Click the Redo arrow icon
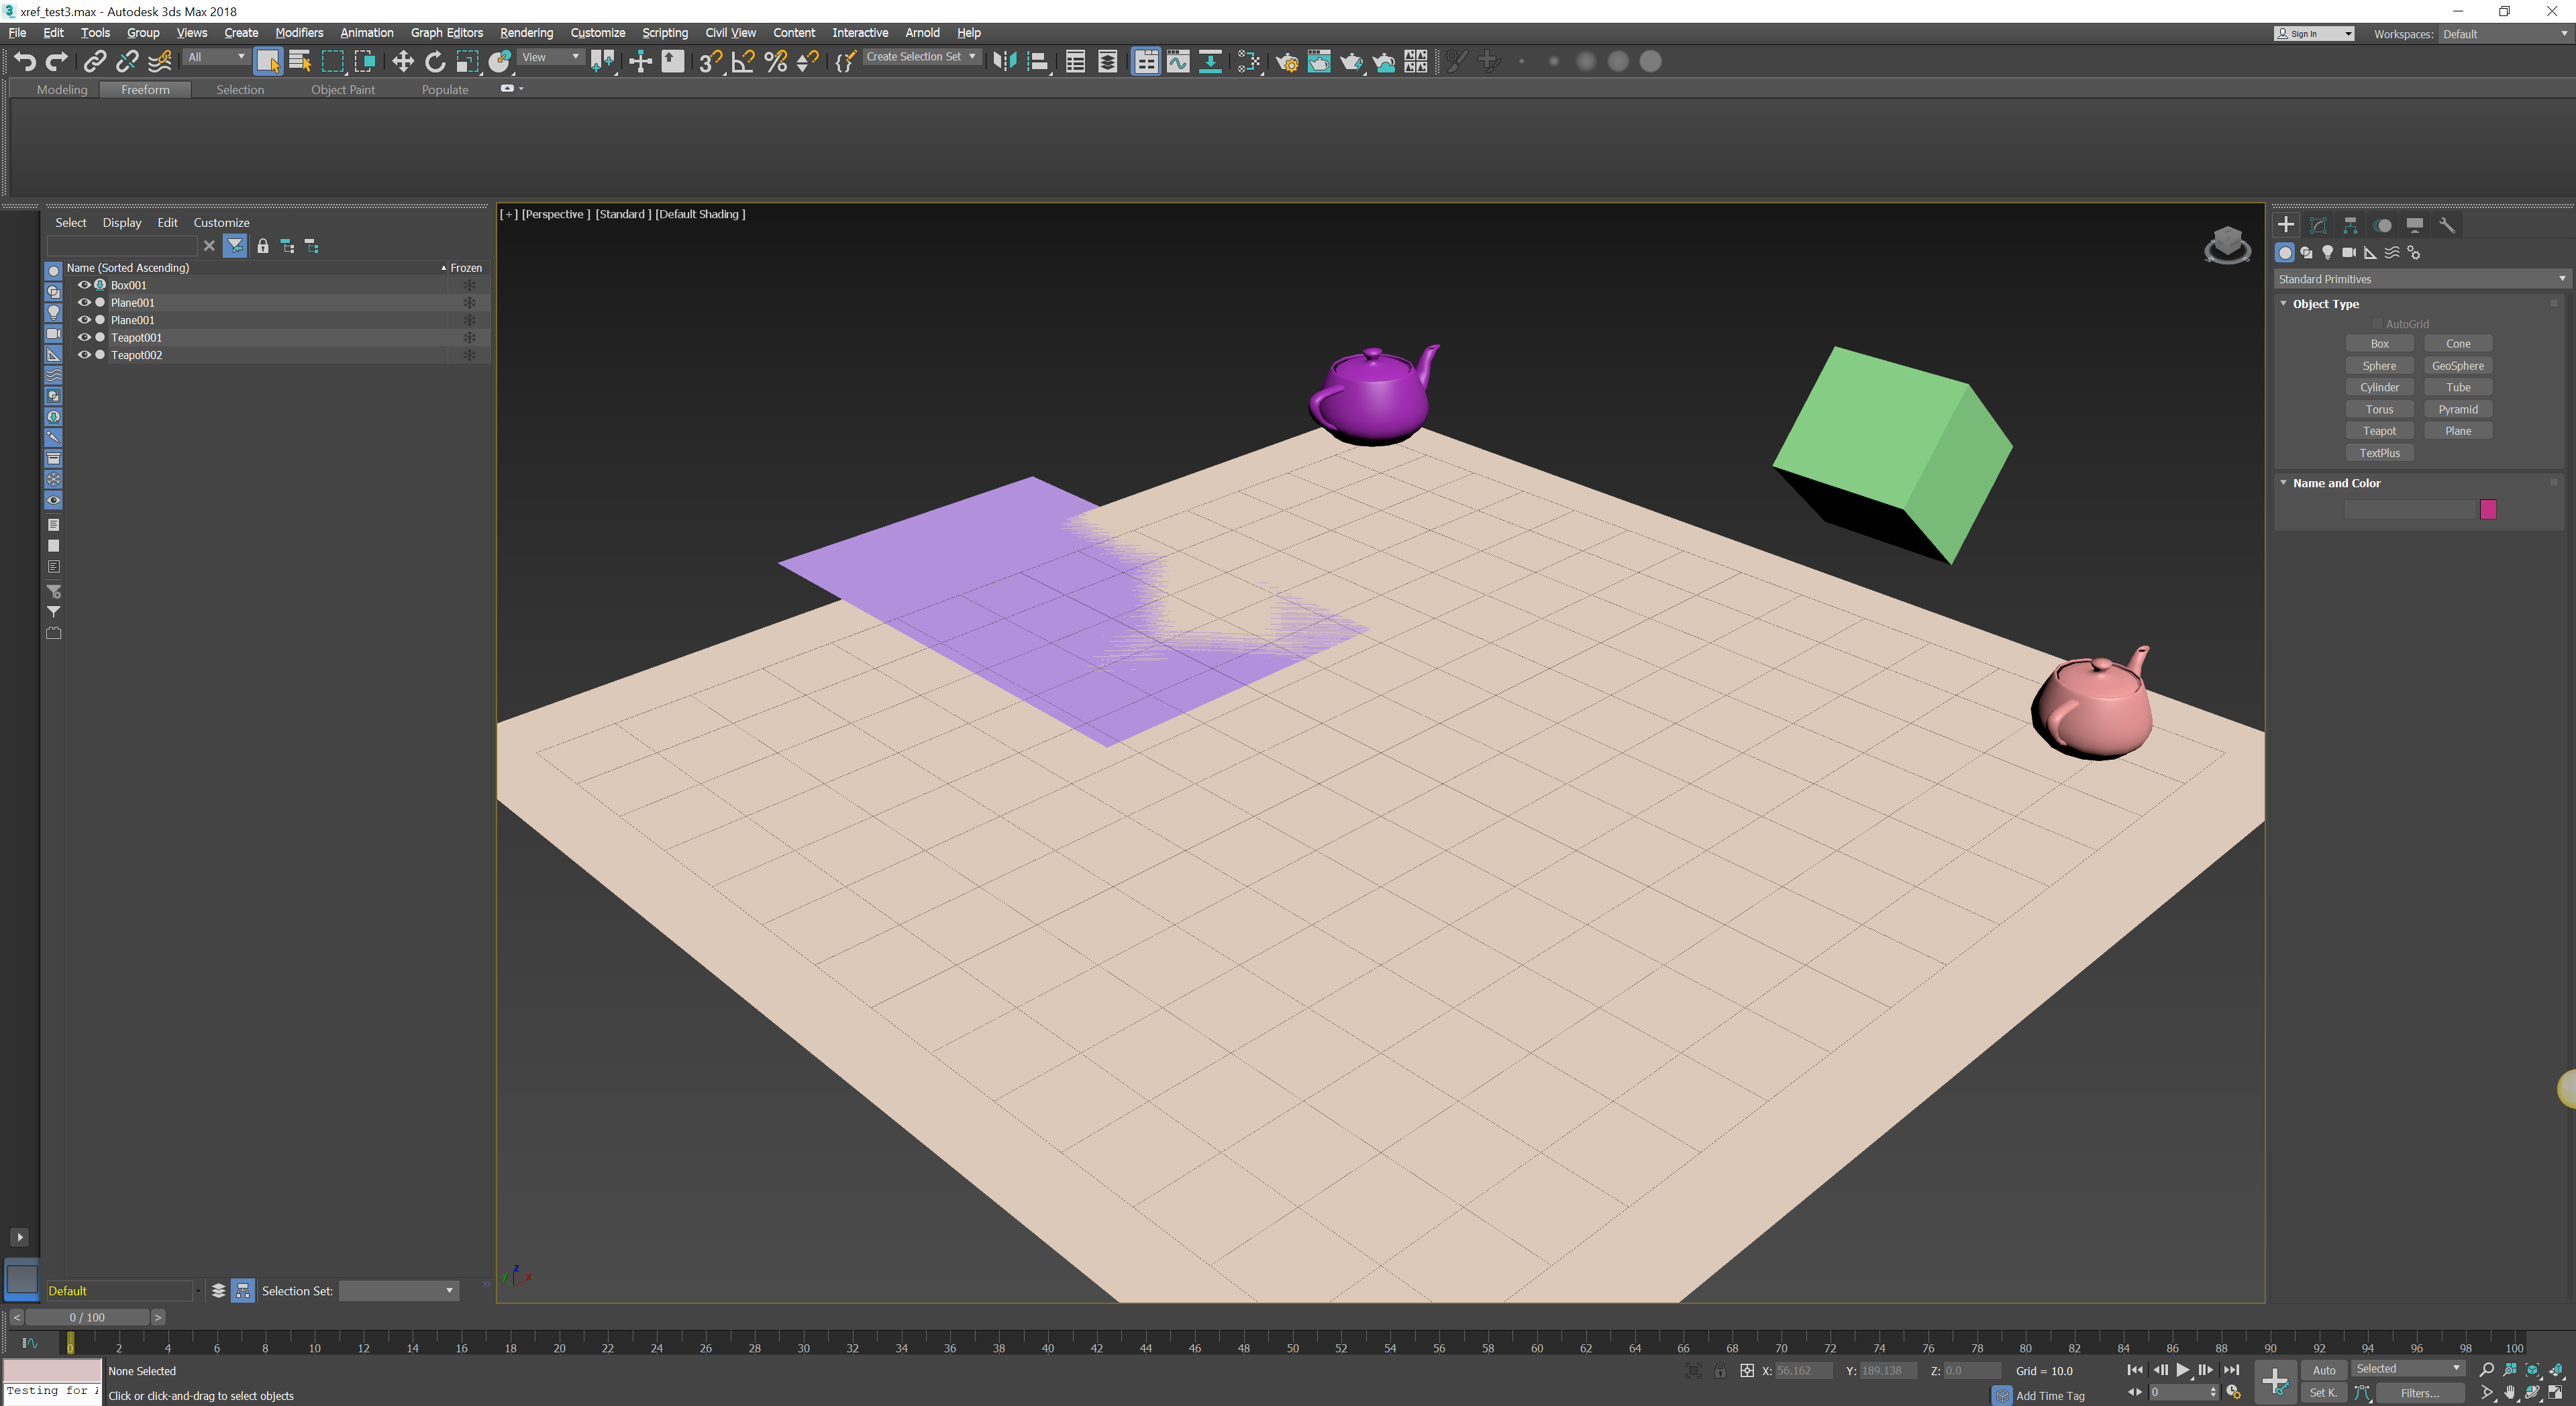 point(57,62)
